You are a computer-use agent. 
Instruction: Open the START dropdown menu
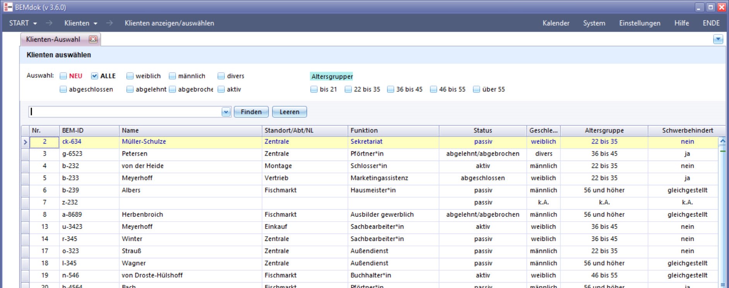[23, 23]
